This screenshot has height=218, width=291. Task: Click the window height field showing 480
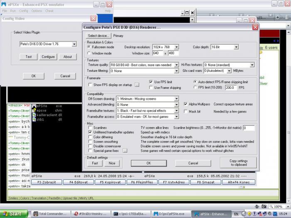pos(173,53)
